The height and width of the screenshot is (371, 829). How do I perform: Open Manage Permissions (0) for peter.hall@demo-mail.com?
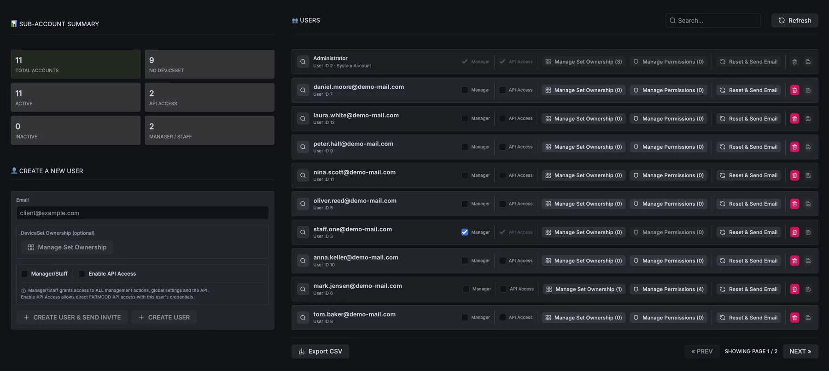[x=668, y=147]
